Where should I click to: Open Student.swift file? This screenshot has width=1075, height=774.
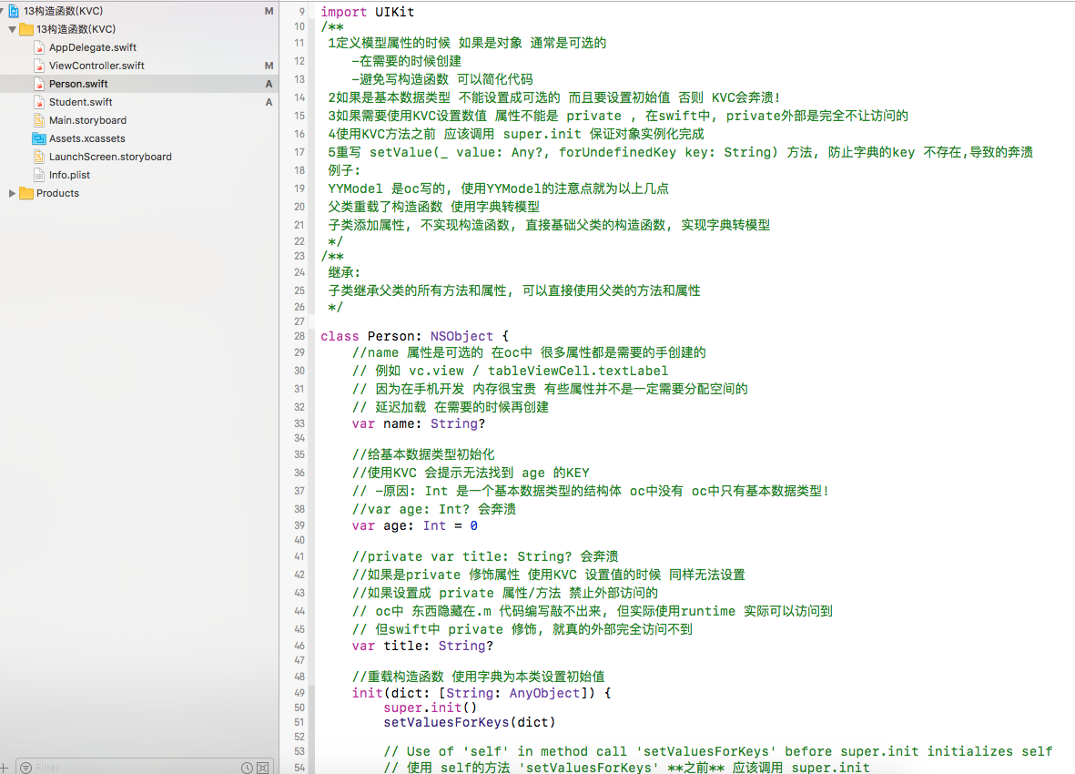pos(80,102)
